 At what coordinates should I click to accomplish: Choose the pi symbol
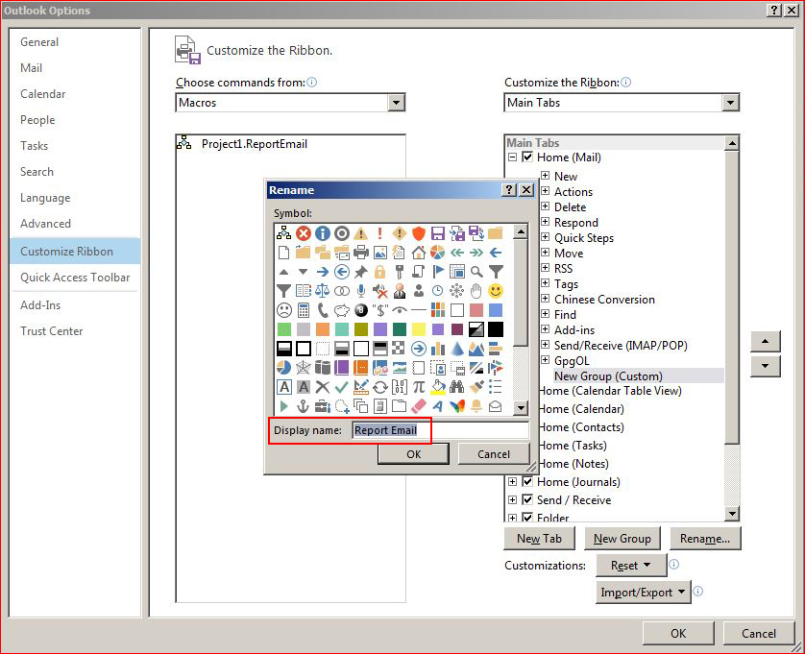tap(419, 387)
